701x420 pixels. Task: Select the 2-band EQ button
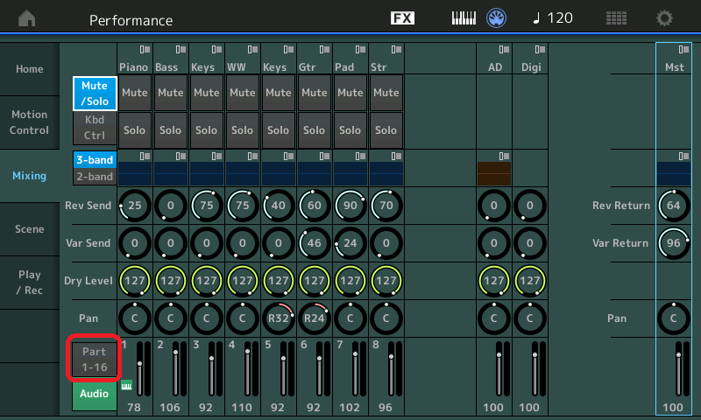(95, 177)
